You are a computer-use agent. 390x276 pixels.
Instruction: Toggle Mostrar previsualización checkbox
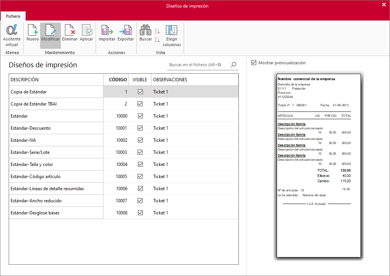tap(254, 63)
